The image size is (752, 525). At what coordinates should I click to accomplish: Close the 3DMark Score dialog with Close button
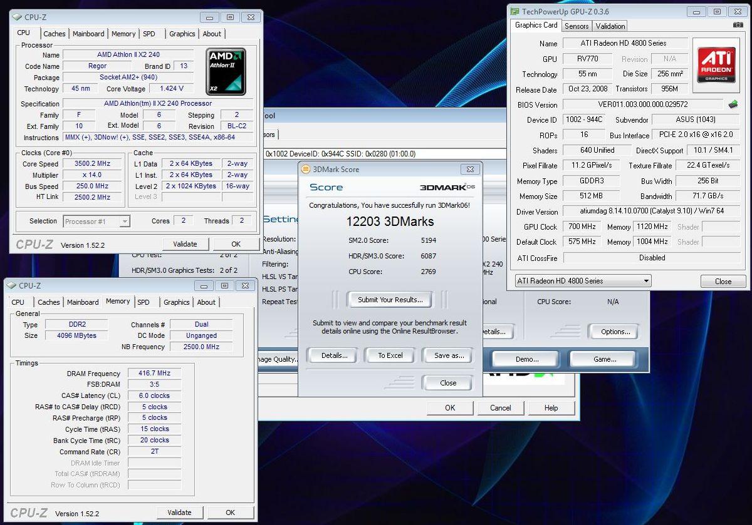[x=448, y=383]
